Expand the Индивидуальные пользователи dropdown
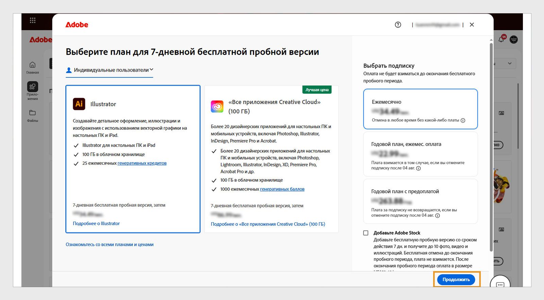 (x=109, y=70)
